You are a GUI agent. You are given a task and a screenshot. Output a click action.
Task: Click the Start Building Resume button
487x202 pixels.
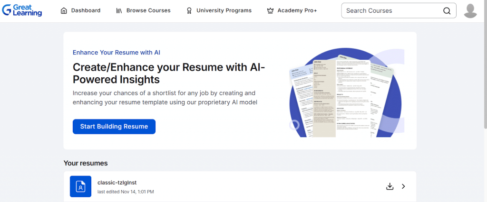114,127
